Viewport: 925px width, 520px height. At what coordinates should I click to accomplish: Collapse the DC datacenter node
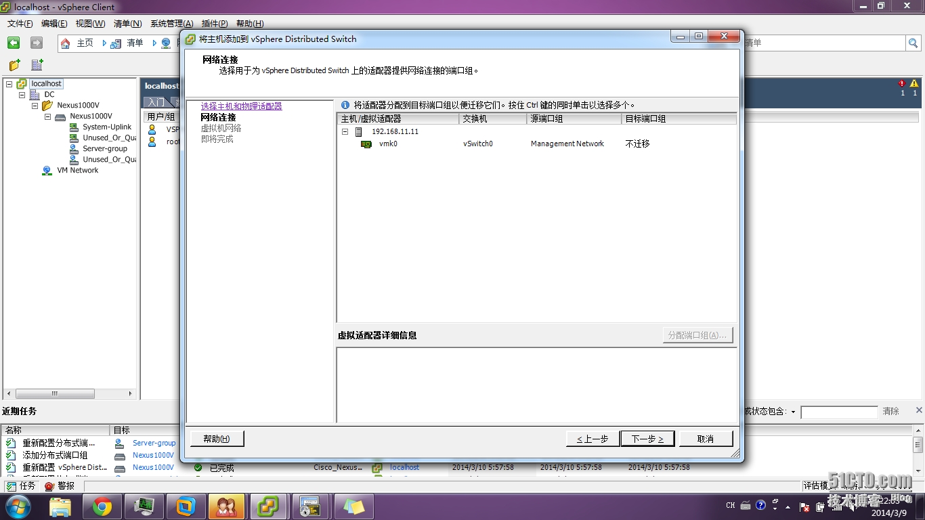22,95
